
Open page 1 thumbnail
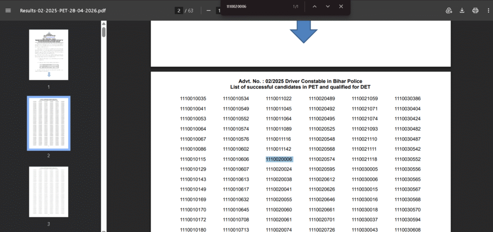pyautogui.click(x=49, y=54)
